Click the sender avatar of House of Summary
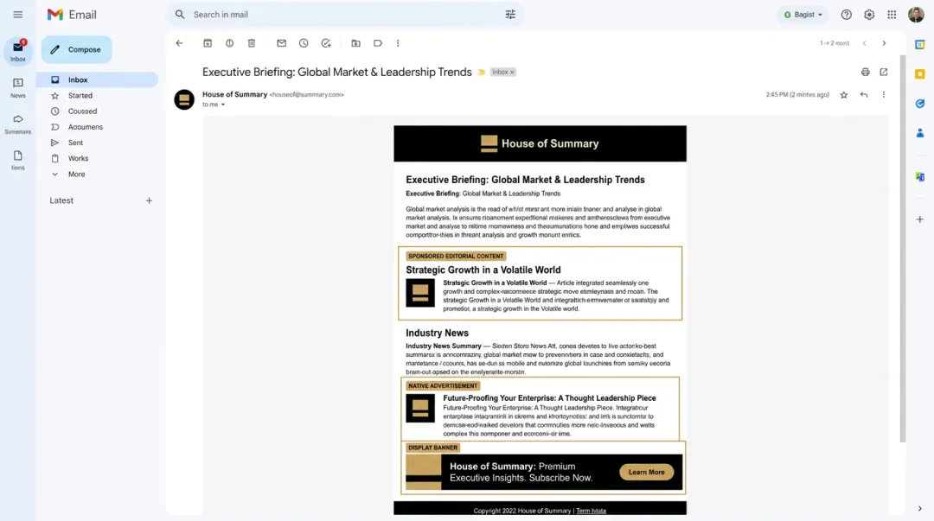The width and height of the screenshot is (934, 521). pos(184,99)
